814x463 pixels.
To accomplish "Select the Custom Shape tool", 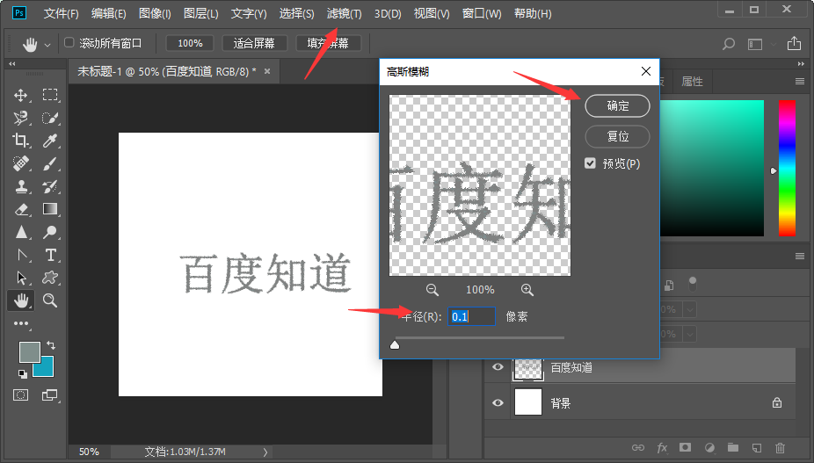I will point(50,278).
